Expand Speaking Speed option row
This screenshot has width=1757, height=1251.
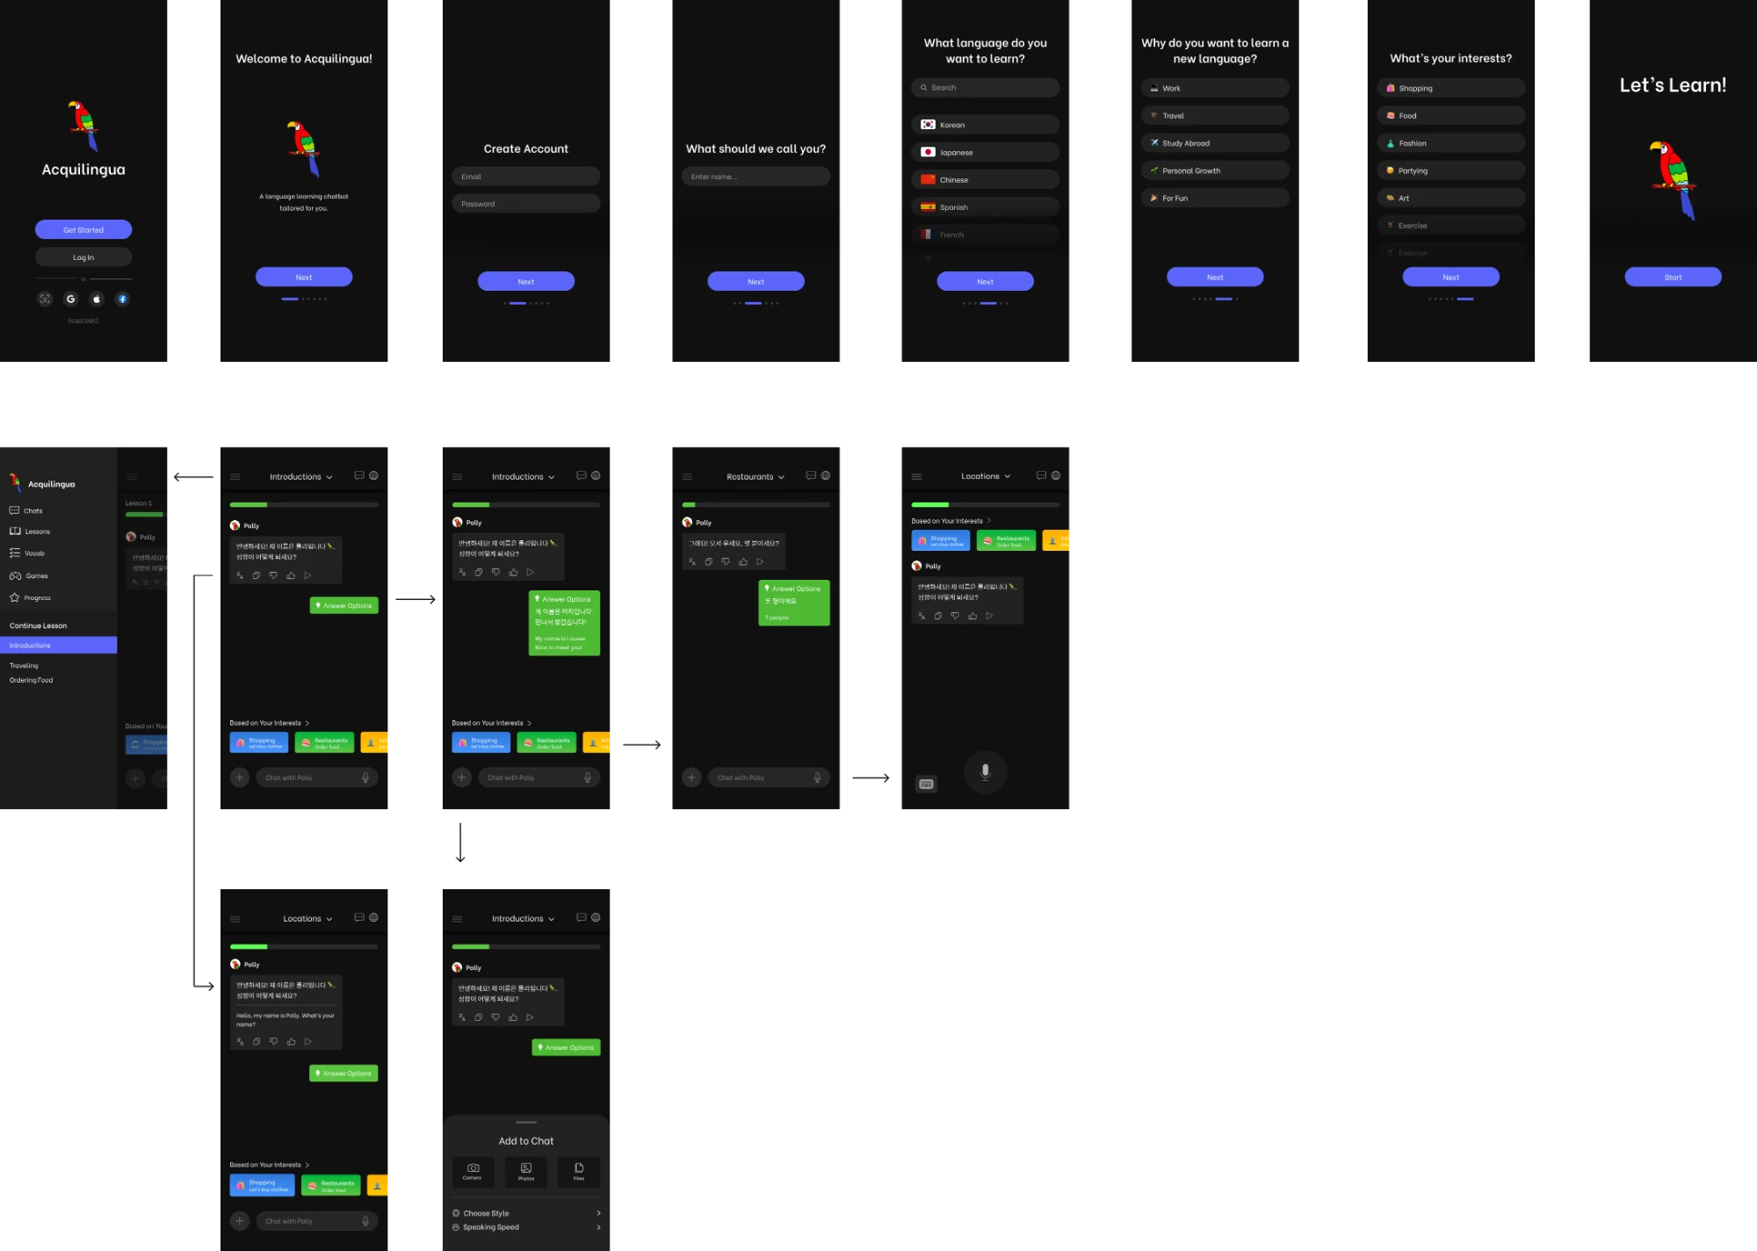[x=526, y=1227]
